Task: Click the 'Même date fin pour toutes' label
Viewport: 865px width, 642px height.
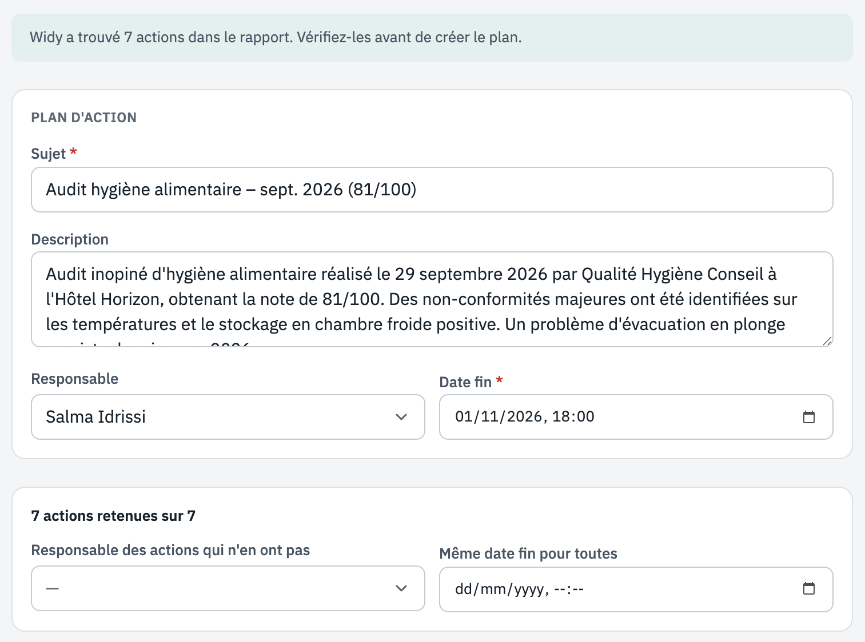Action: [528, 553]
